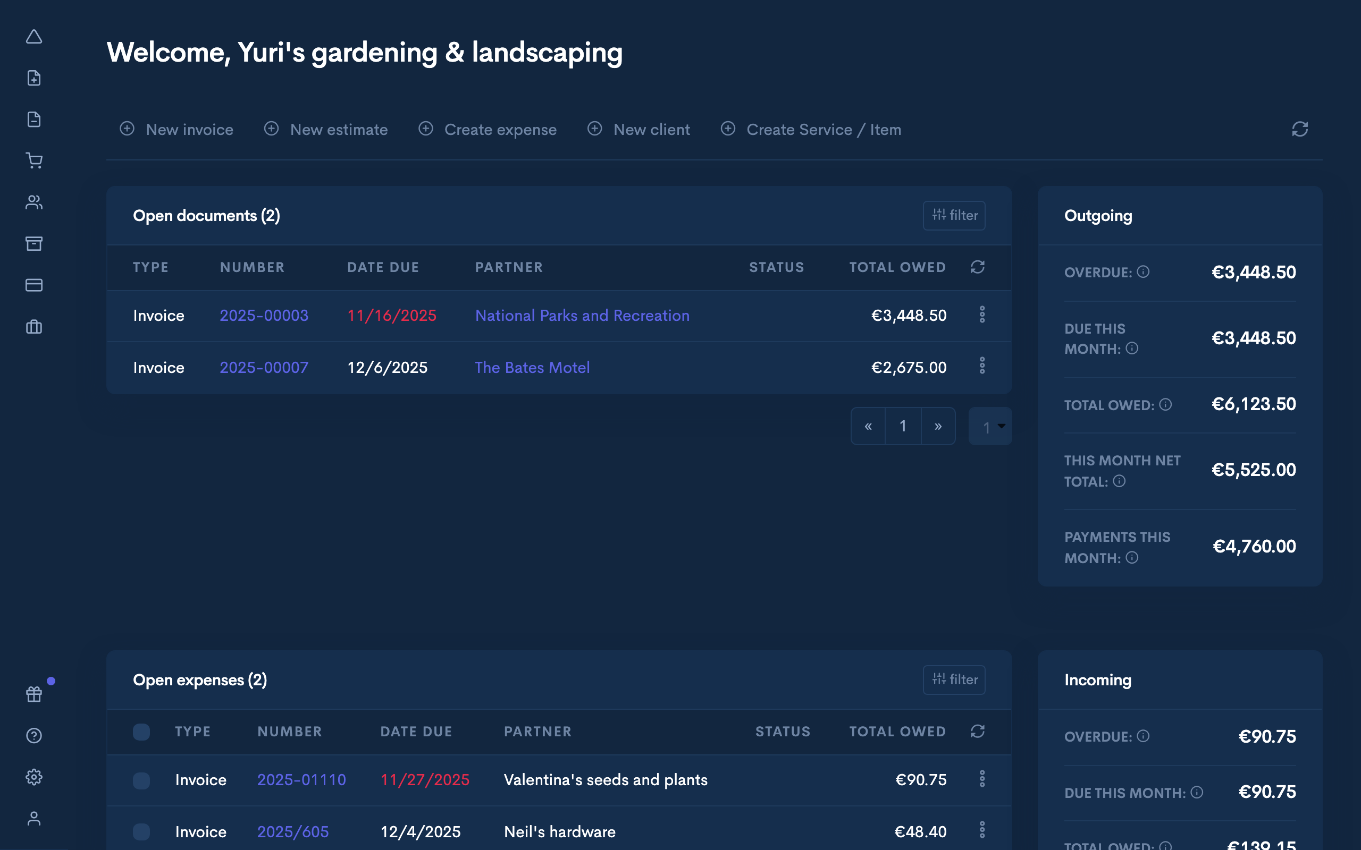Click info icon next to Outgoing OVERDUE

pyautogui.click(x=1143, y=272)
